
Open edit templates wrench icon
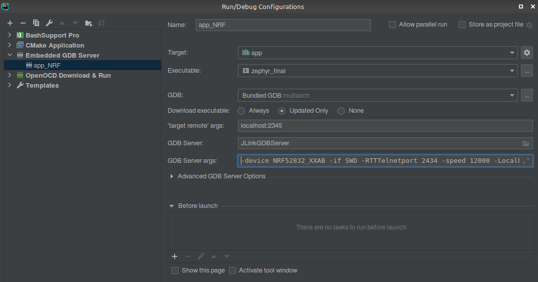(x=49, y=23)
